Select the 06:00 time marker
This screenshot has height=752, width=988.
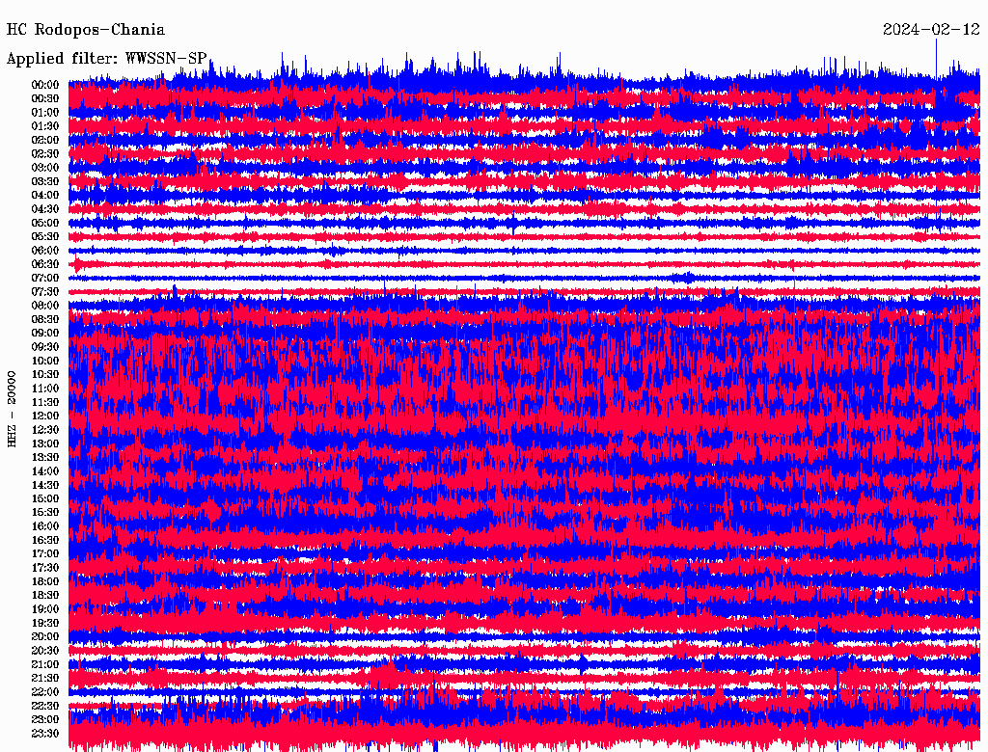45,251
